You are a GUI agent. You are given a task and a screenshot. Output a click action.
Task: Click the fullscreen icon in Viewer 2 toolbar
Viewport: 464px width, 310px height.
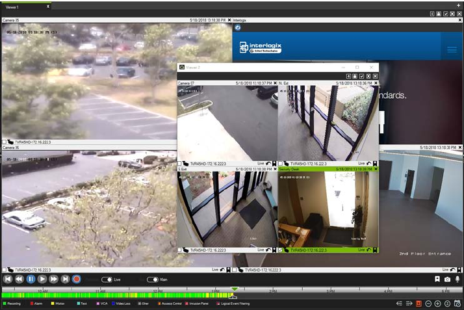pyautogui.click(x=368, y=76)
